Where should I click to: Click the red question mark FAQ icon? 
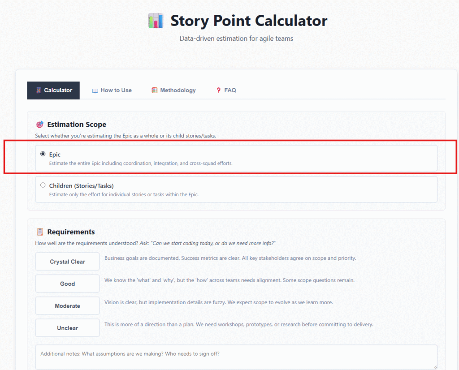(219, 90)
